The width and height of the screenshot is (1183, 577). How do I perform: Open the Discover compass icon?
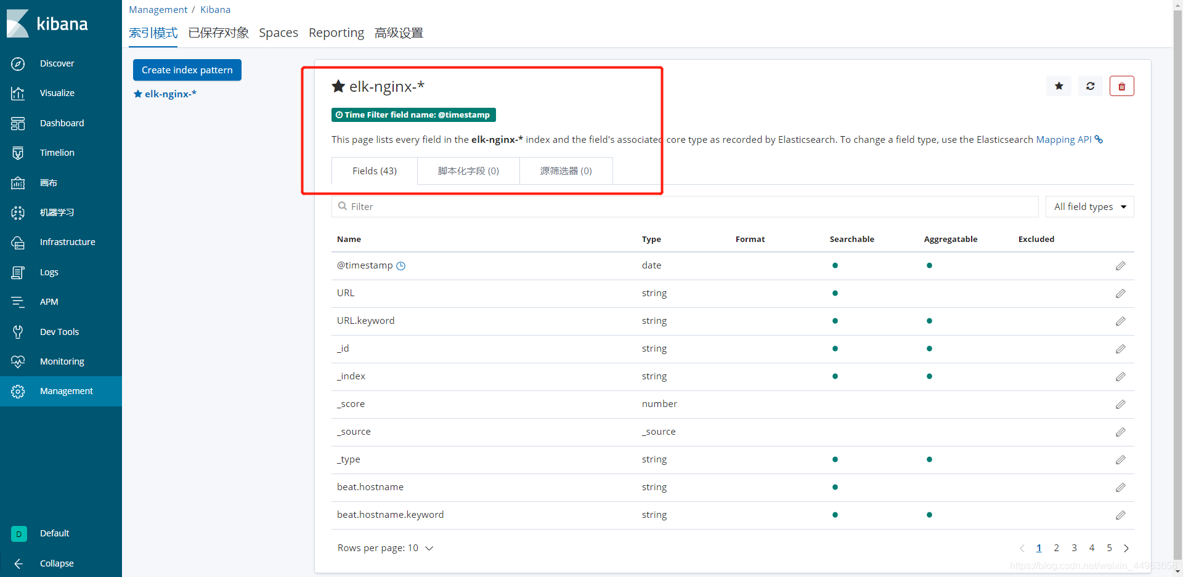(x=18, y=63)
